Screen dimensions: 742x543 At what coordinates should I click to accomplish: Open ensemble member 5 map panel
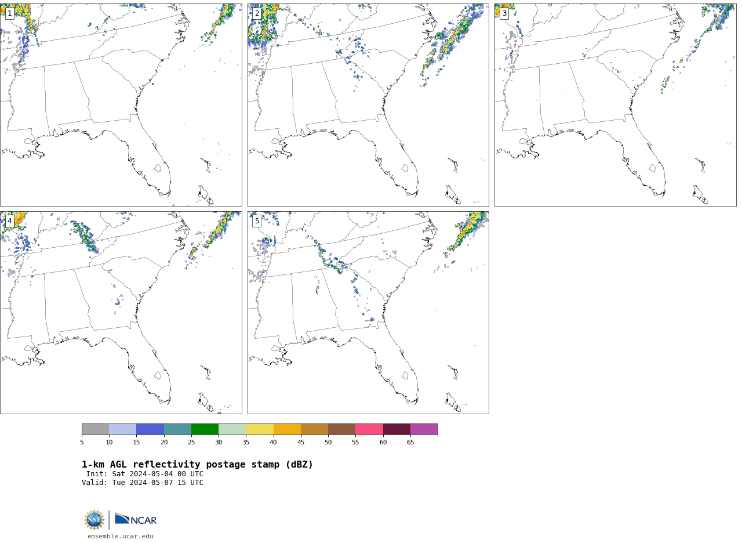(368, 313)
